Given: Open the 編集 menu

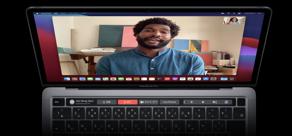Looking at the screenshot, I should (56, 13).
